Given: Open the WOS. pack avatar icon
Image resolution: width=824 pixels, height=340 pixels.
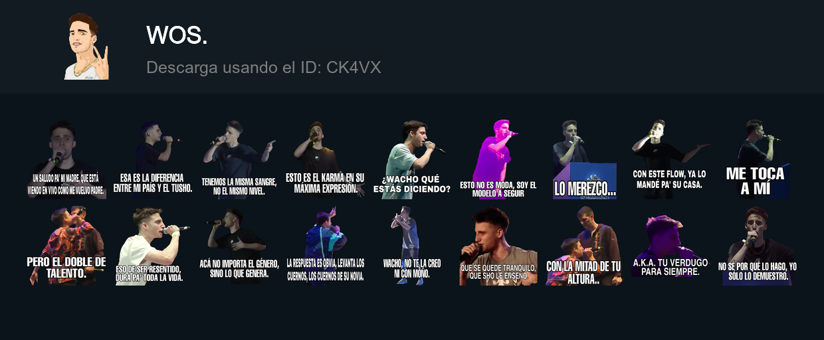Looking at the screenshot, I should coord(86,46).
